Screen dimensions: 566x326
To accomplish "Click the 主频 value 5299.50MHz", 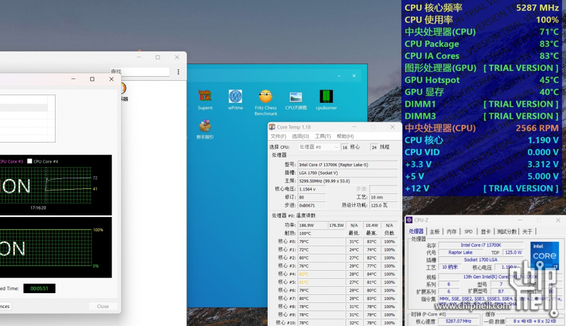I will [x=347, y=181].
